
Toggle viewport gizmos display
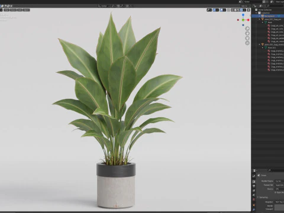tap(214, 10)
